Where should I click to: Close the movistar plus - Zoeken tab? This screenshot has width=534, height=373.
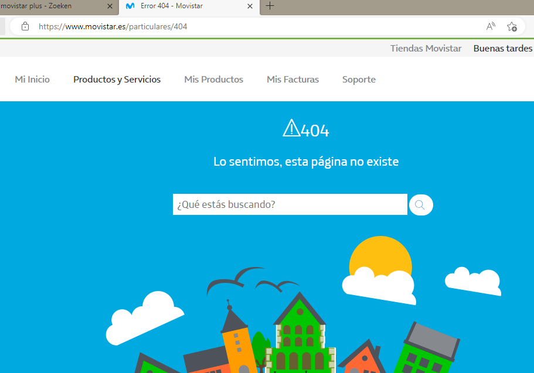click(x=110, y=6)
